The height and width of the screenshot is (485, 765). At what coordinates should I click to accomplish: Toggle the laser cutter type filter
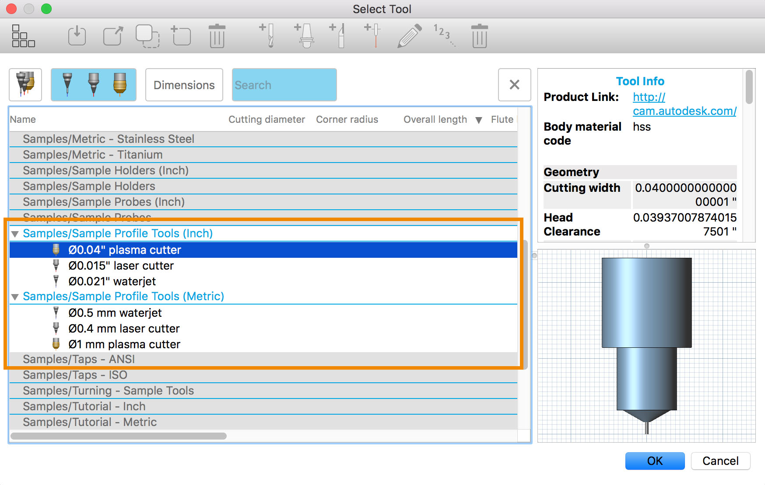click(94, 84)
